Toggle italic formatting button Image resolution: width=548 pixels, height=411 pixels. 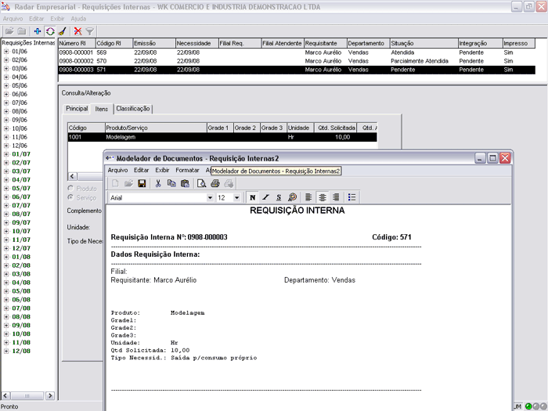265,197
